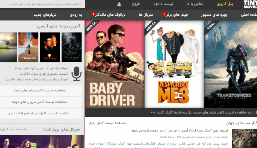Click the WEB-DL ribbon on Baby Driver

coord(91,26)
